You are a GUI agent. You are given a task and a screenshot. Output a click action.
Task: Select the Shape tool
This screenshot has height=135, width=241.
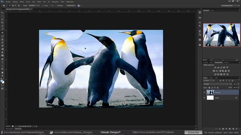[2, 69]
